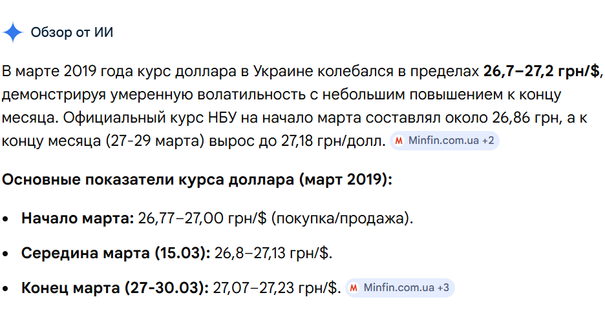Image resolution: width=605 pixels, height=315 pixels.
Task: Select the bold Середина марта (15.03) label
Action: point(116,253)
